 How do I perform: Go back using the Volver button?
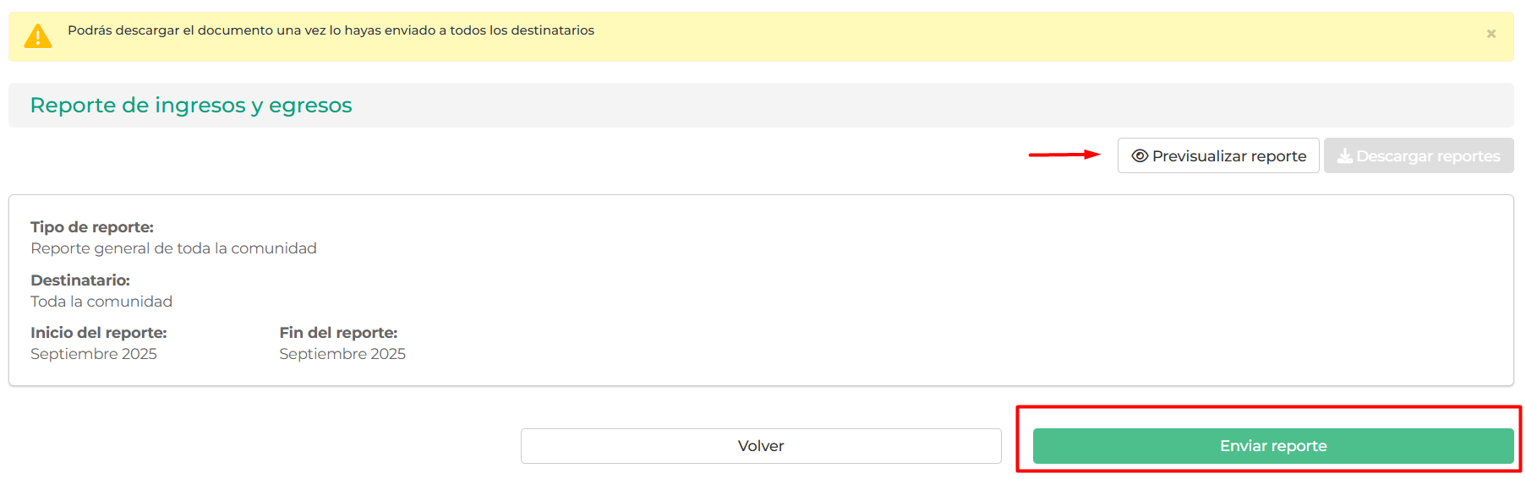(x=761, y=446)
